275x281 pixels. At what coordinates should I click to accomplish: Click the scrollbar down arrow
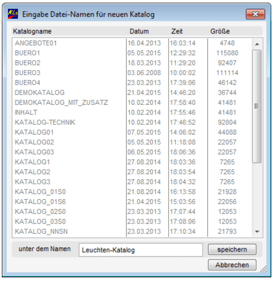257,232
